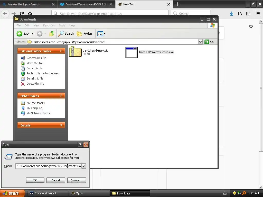The image size is (263, 197).
Task: Click Browse... in Run dialog
Action: [77, 180]
